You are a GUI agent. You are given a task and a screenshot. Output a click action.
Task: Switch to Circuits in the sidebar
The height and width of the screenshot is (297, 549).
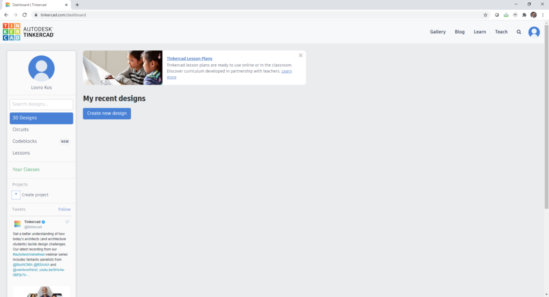(21, 130)
